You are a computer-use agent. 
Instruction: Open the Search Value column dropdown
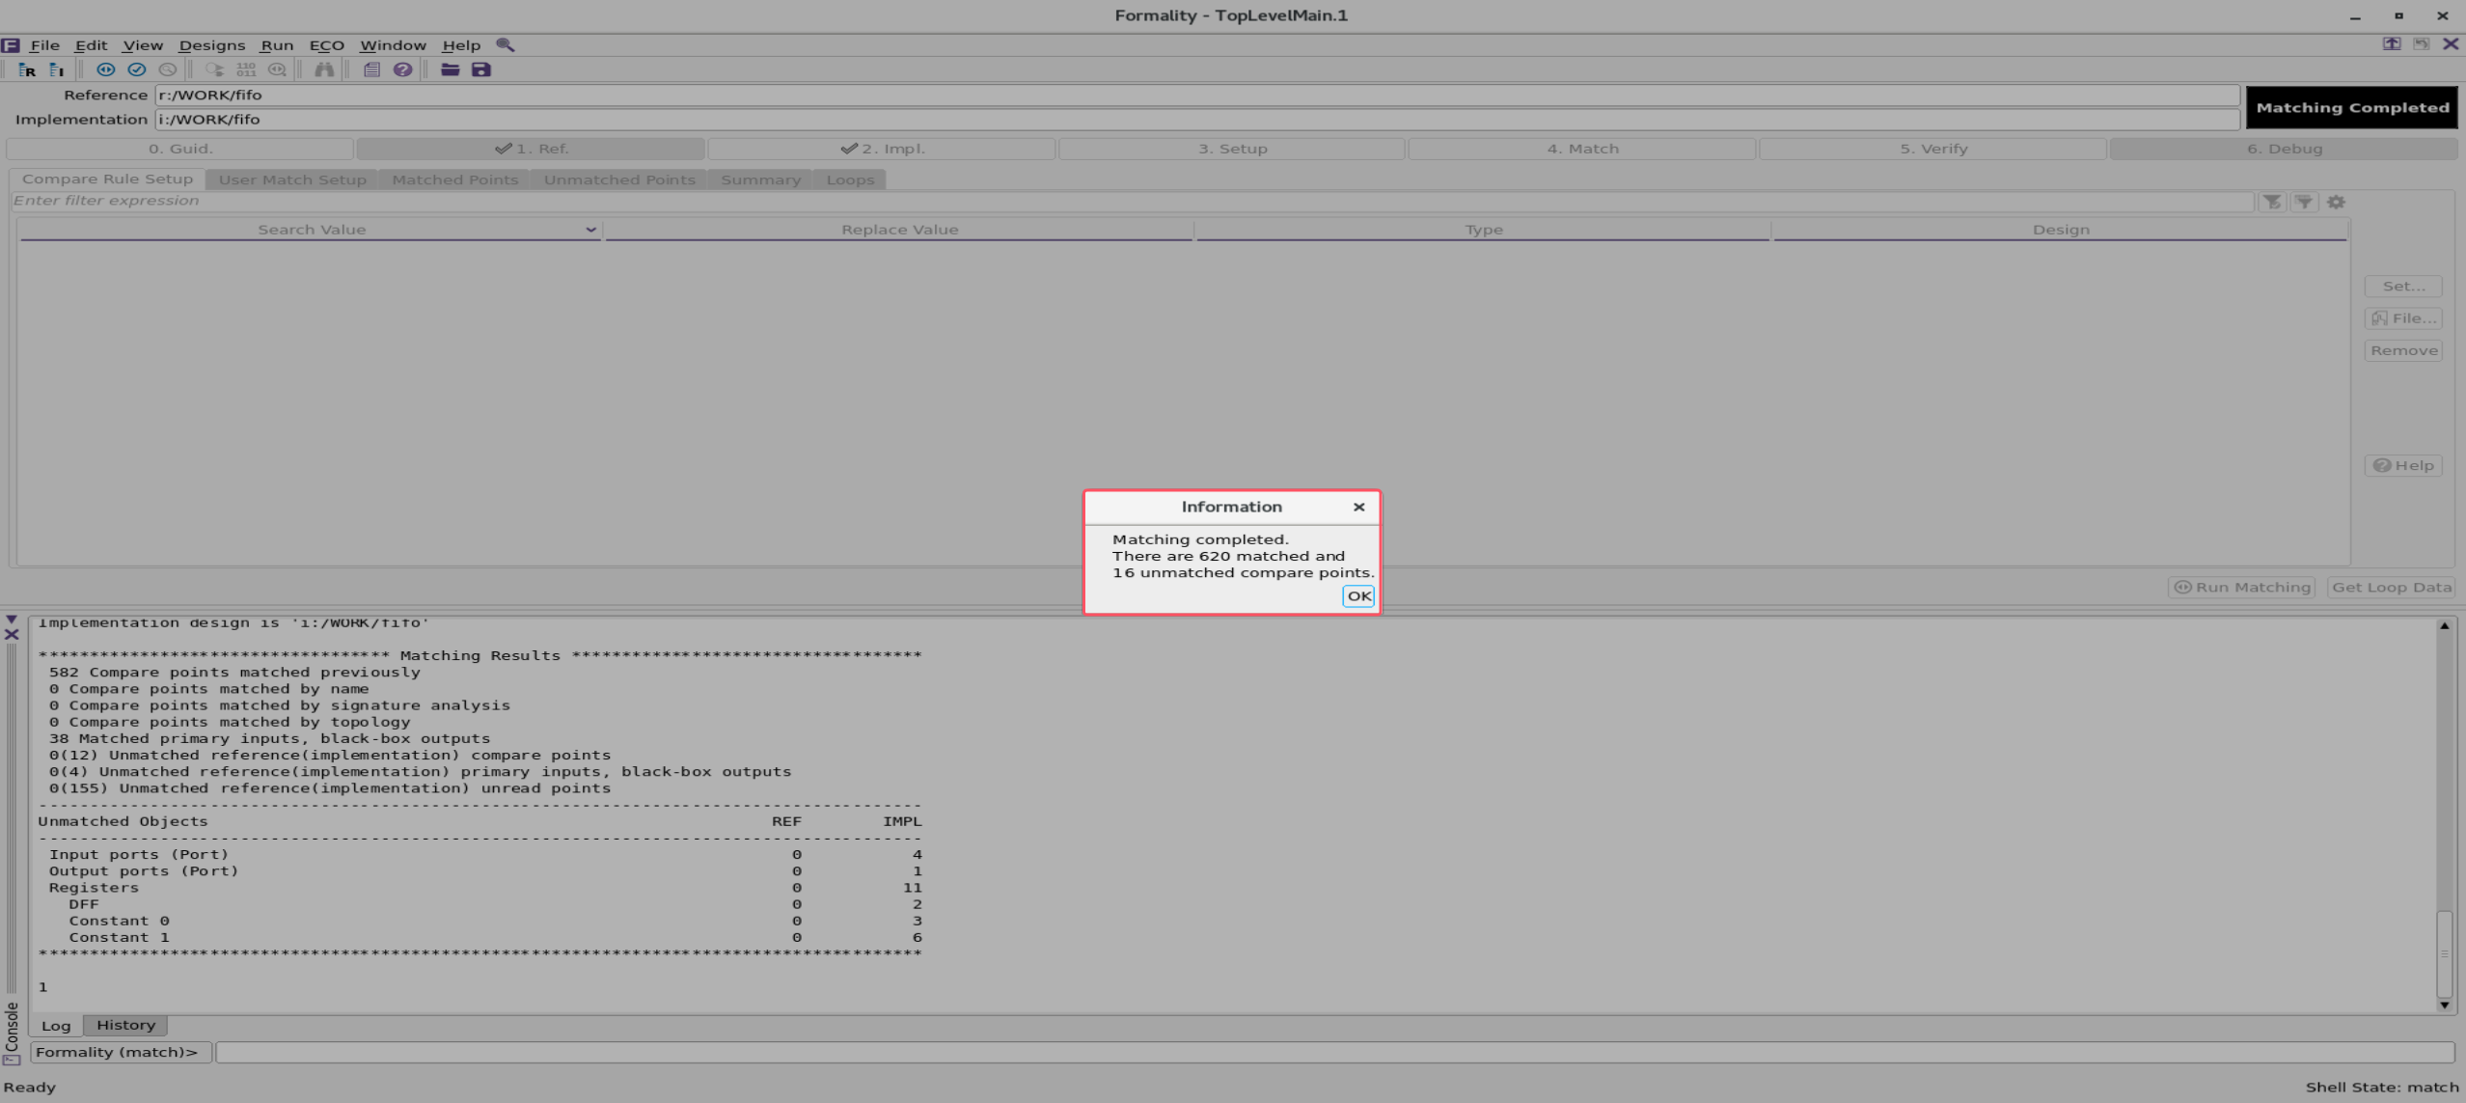590,230
